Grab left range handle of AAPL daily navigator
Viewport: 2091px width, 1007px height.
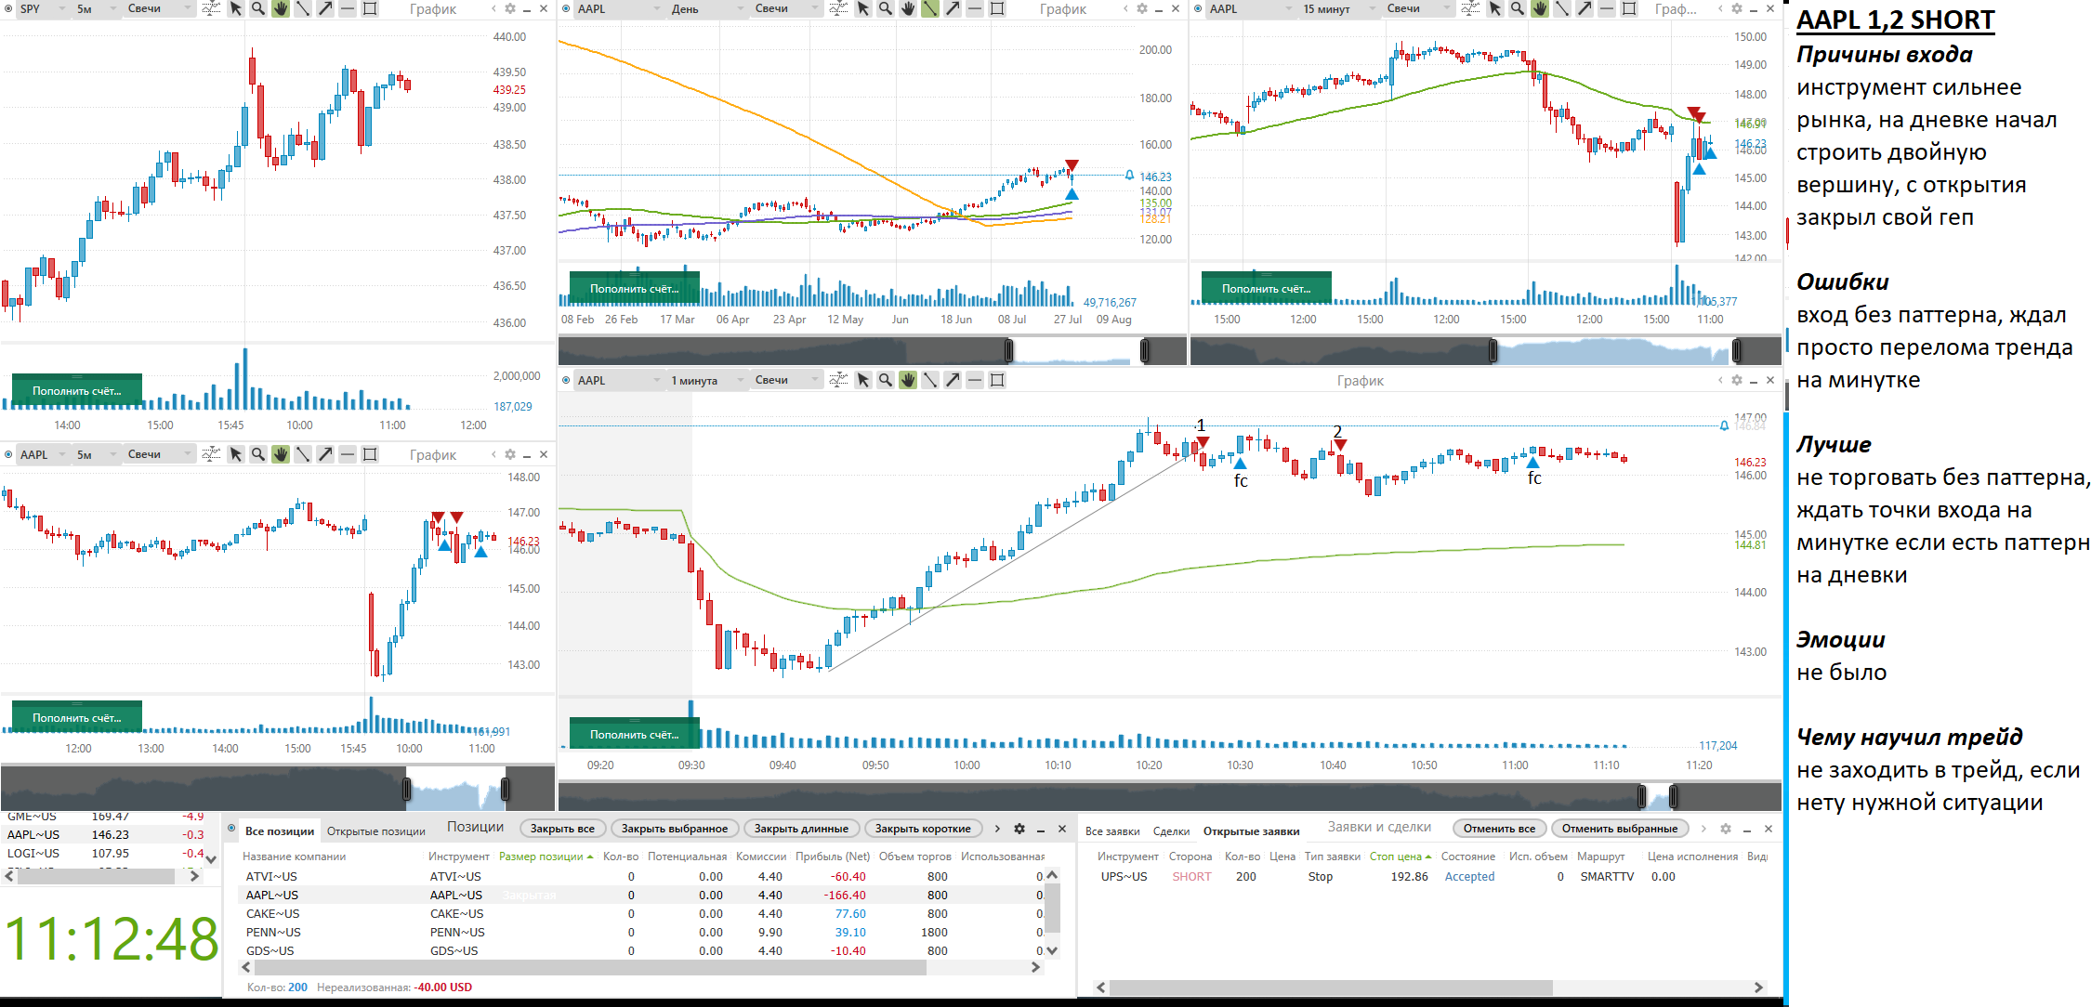(1008, 350)
